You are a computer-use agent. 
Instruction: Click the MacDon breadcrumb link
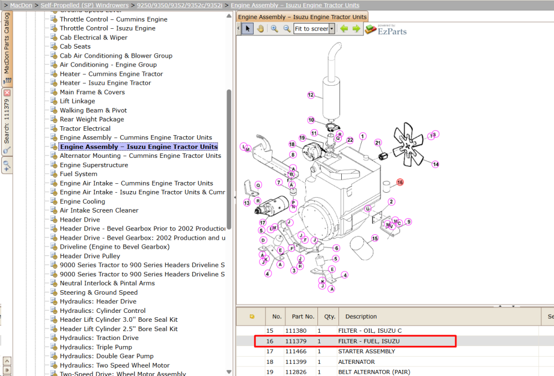pyautogui.click(x=21, y=6)
